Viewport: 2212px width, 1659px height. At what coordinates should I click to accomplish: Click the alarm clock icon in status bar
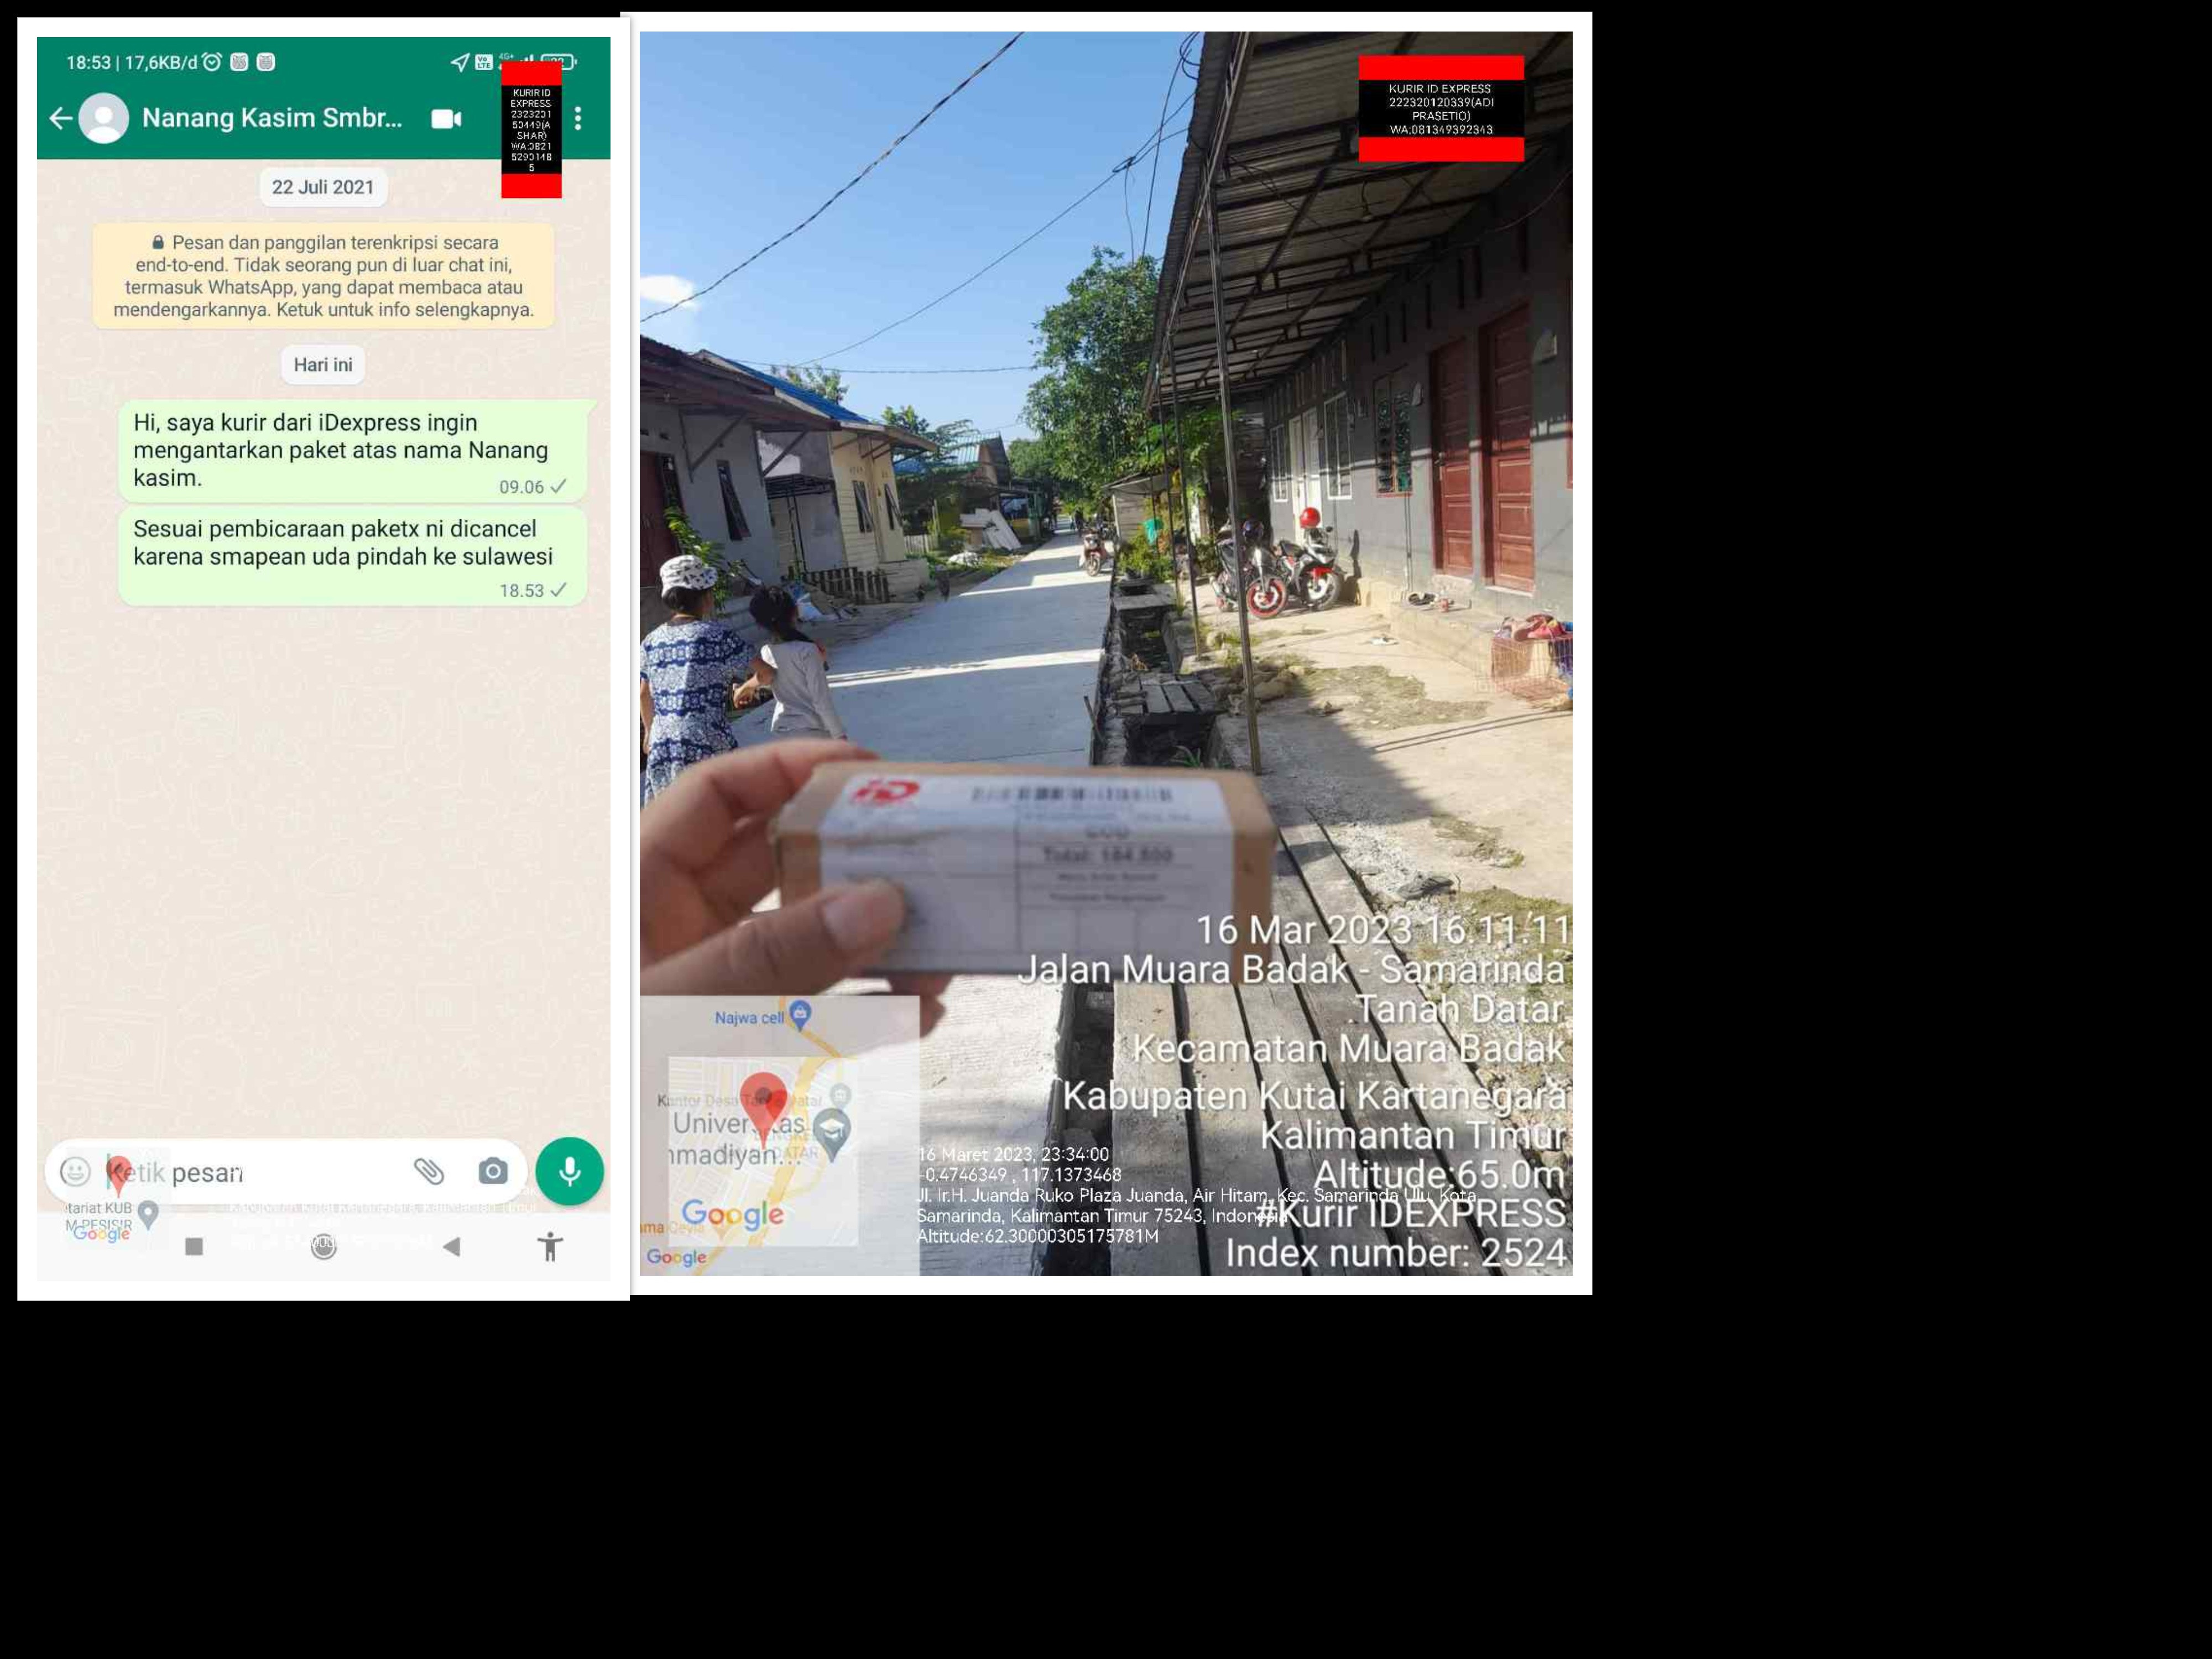(212, 62)
